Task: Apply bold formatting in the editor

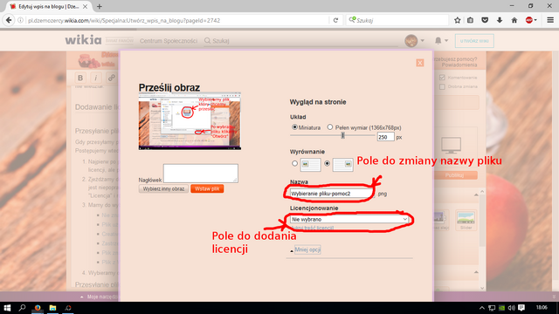Action: (80, 78)
